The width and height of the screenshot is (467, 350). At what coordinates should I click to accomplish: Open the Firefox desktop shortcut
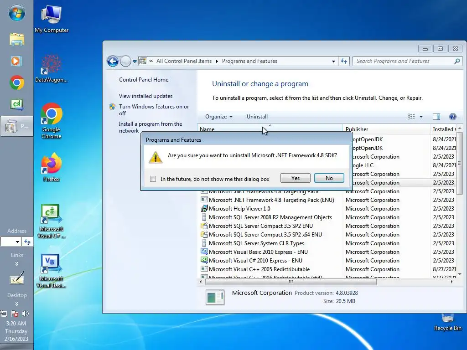click(x=51, y=167)
